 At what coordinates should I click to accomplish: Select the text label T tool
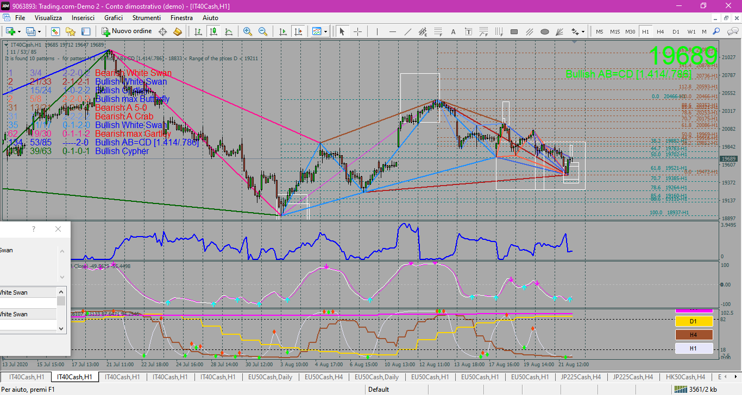468,31
